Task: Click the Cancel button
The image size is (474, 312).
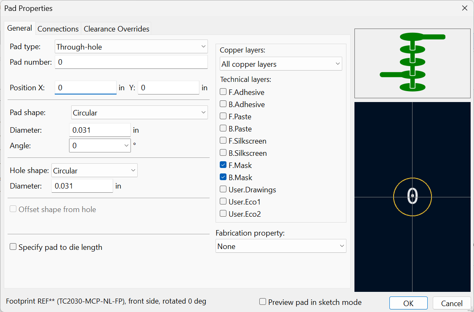Action: pos(452,303)
